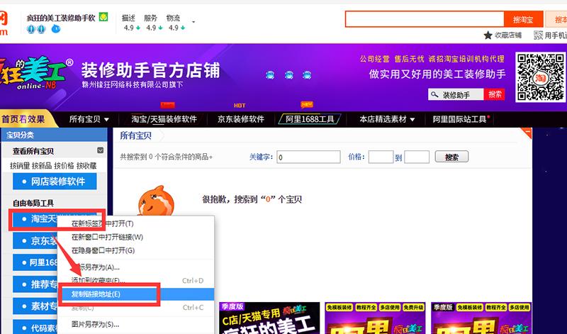Image resolution: width=567 pixels, height=334 pixels.
Task: Collapse the 查看所有宝贝 category arrow
Action: tap(101, 150)
